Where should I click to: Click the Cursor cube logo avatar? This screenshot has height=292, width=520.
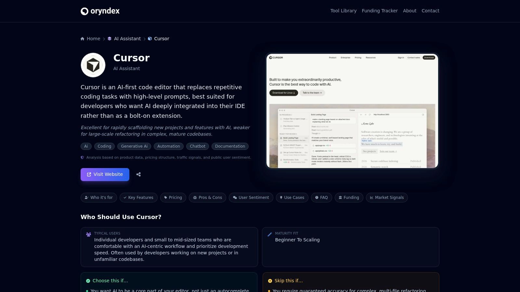[x=93, y=65]
